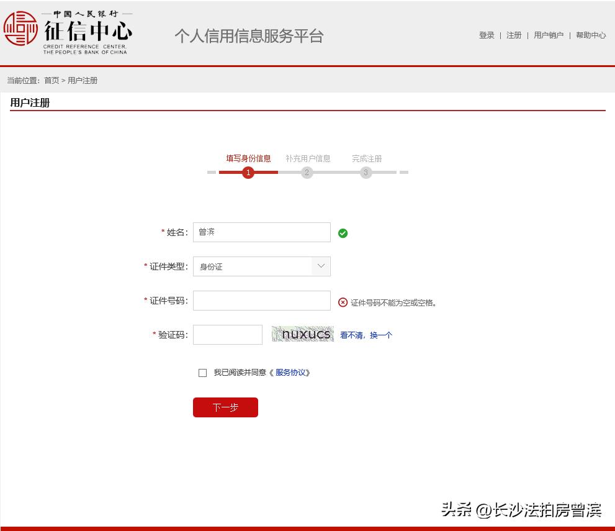Click the red error icon beside 证件号码
Image resolution: width=615 pixels, height=531 pixels.
(343, 302)
